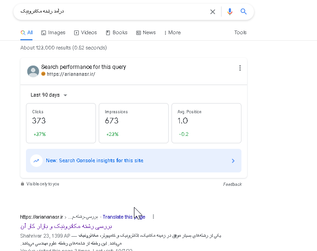
Task: Clear the search box with X icon
Action: pos(213,12)
